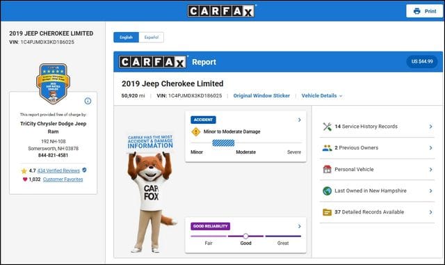
Task: Click the striped damage severity bar
Action: tap(223, 143)
